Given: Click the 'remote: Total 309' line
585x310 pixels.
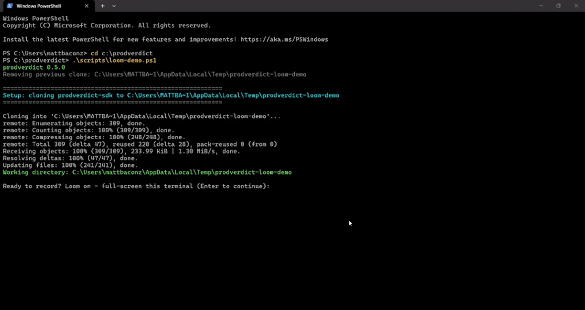Looking at the screenshot, I should (140, 144).
